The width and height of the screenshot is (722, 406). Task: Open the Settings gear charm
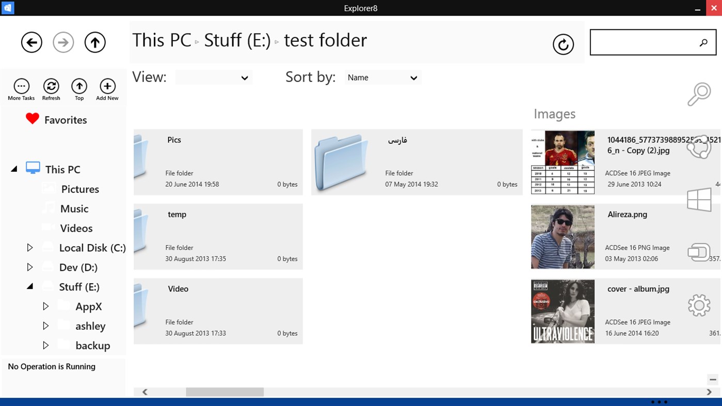pyautogui.click(x=699, y=305)
